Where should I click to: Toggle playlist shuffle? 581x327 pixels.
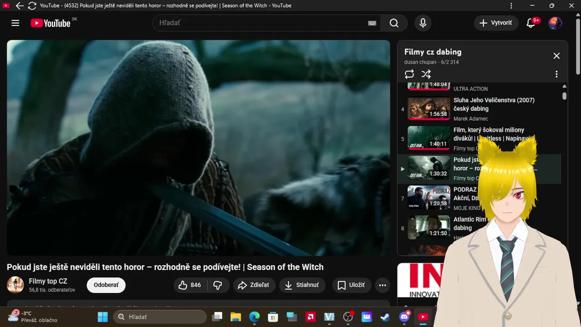[426, 74]
